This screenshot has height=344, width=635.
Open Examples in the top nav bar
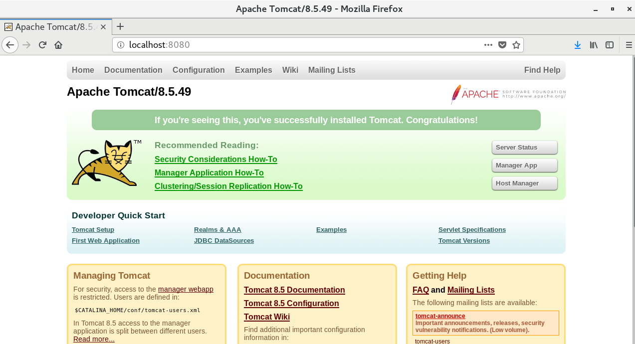tap(253, 70)
